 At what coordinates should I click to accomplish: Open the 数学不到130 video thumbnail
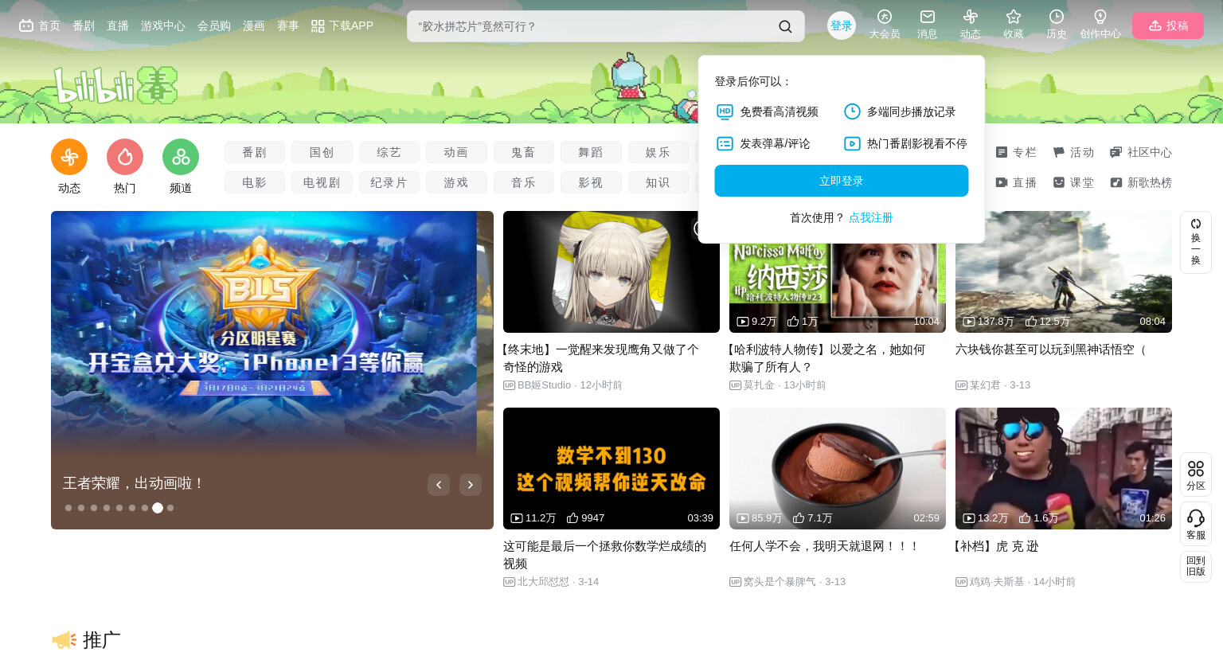[611, 468]
